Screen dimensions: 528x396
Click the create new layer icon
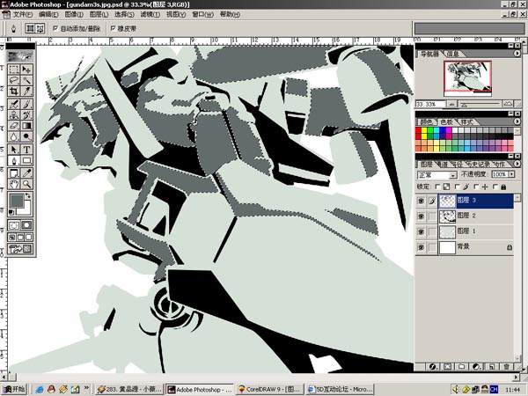click(x=492, y=366)
